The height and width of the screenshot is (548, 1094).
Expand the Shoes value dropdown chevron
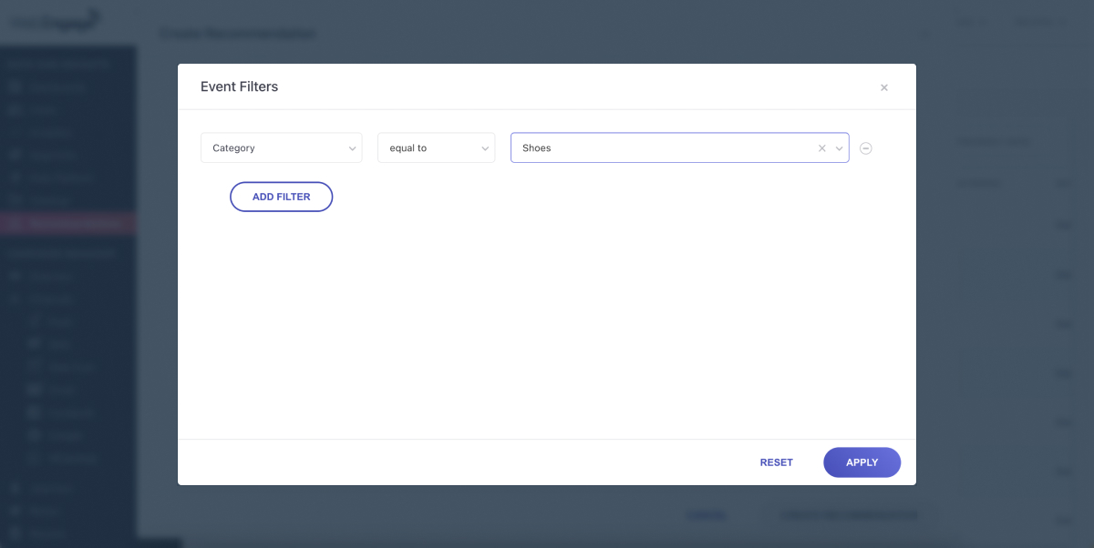839,148
